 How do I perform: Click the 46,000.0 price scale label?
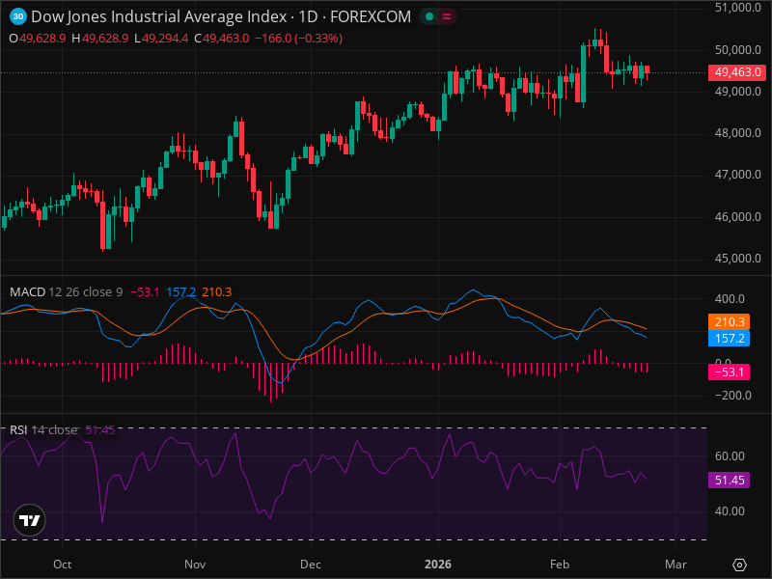tap(738, 217)
